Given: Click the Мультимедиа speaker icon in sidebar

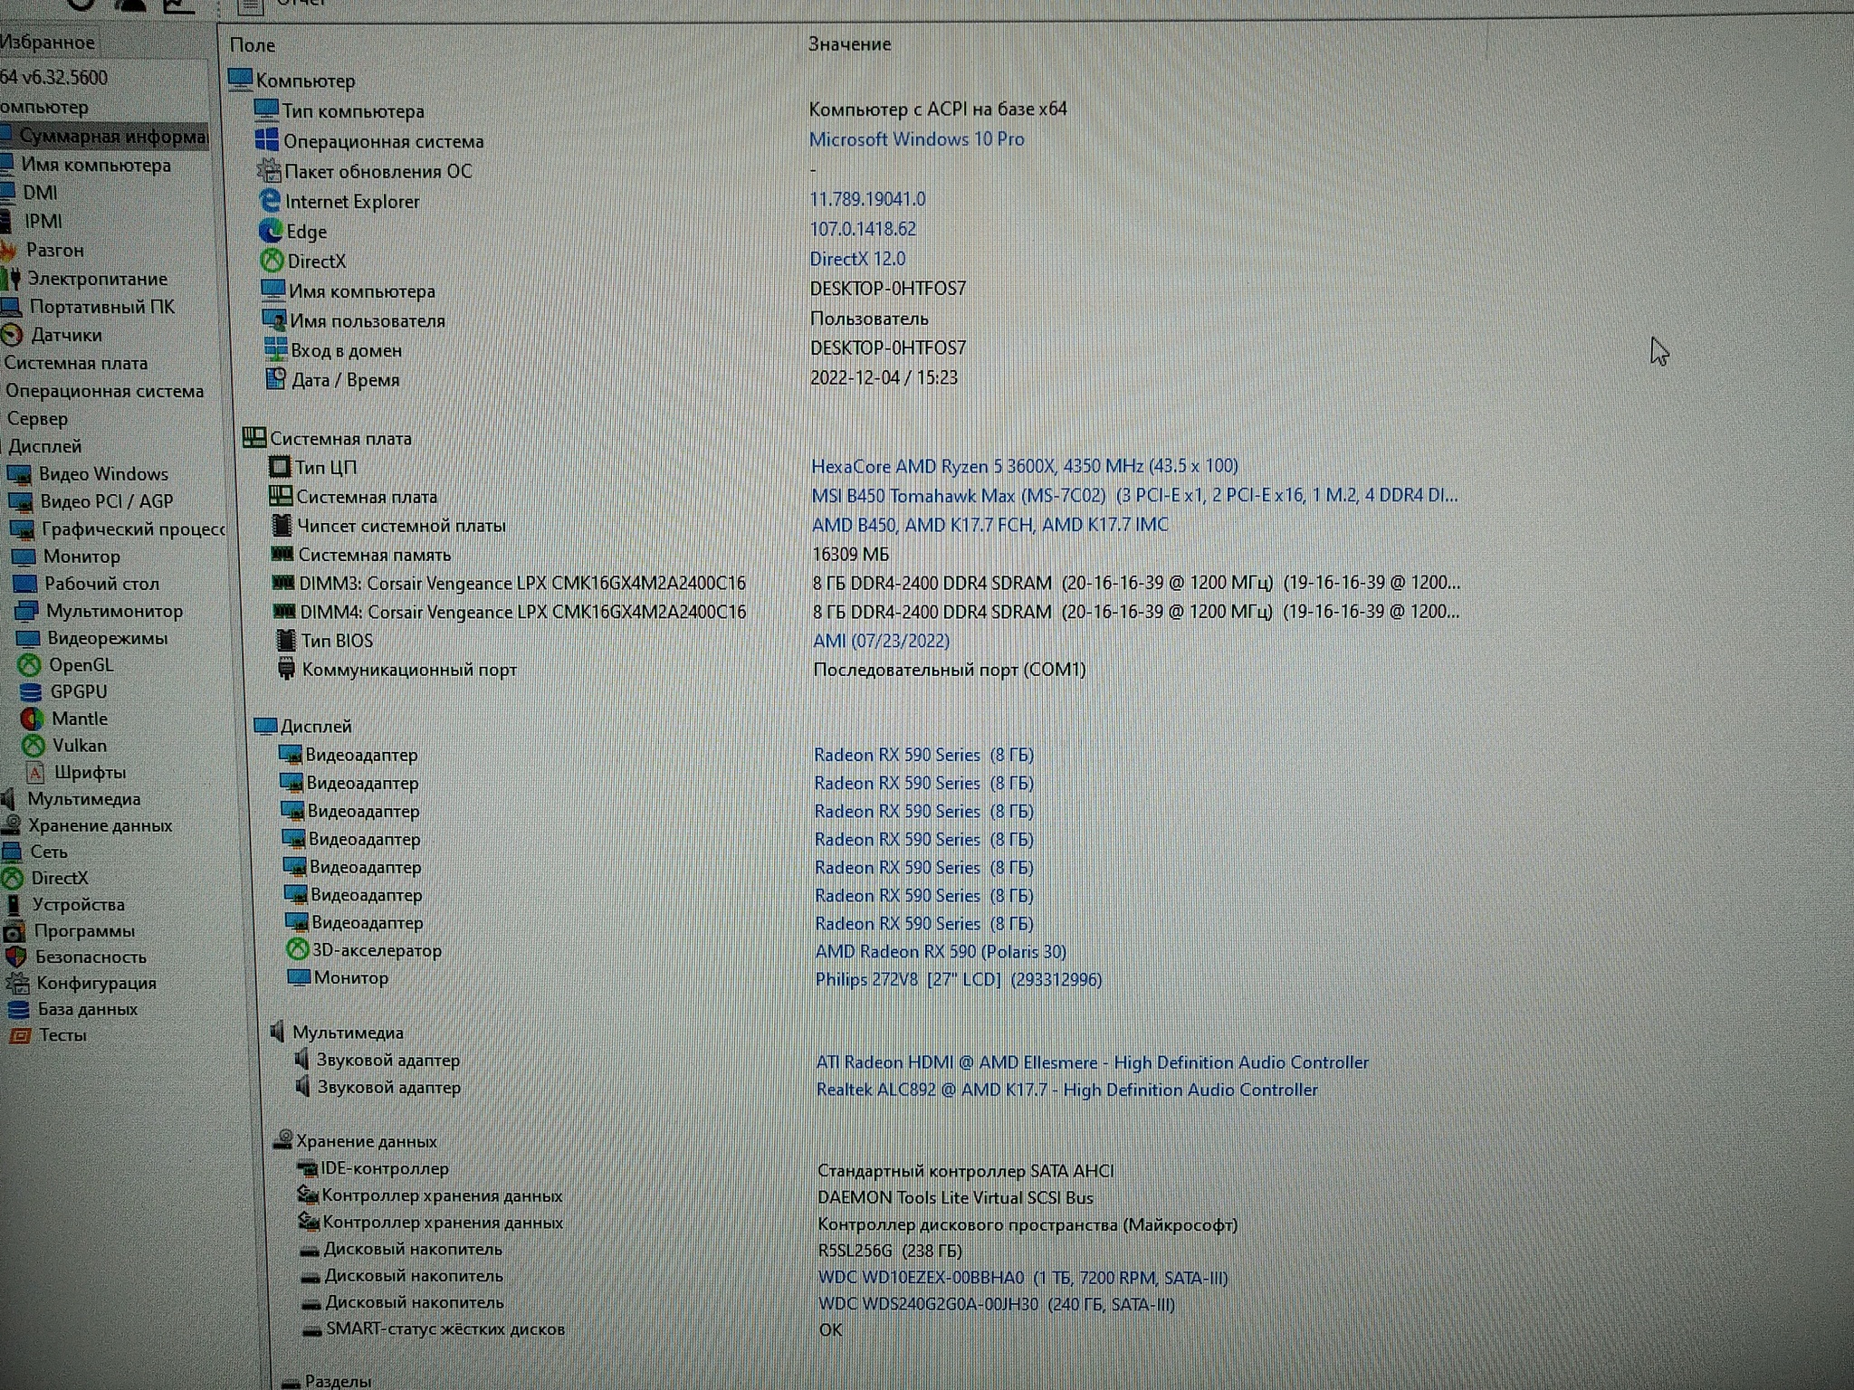Looking at the screenshot, I should [x=8, y=799].
